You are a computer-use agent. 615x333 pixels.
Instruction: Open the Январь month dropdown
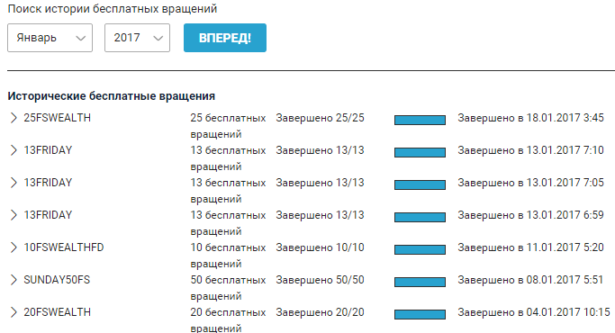click(x=50, y=38)
